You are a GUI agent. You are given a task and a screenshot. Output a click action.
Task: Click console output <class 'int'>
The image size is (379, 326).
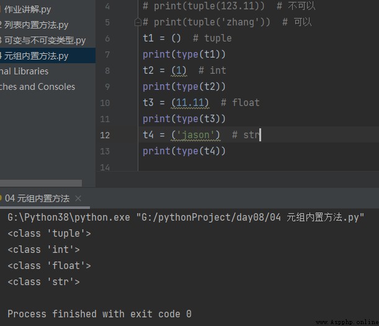[44, 249]
